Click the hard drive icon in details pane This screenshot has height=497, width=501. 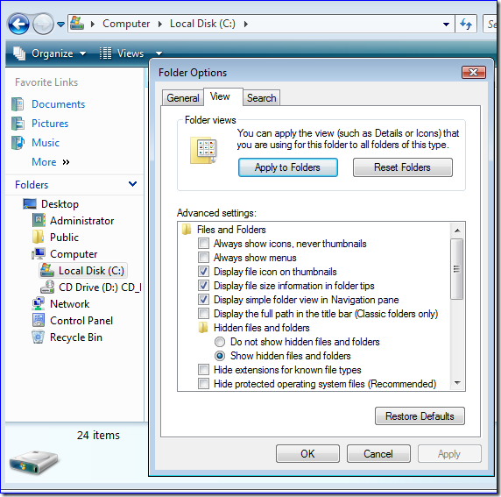point(33,463)
